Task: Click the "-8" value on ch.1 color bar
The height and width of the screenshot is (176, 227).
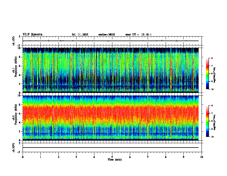Action: pyautogui.click(x=212, y=74)
